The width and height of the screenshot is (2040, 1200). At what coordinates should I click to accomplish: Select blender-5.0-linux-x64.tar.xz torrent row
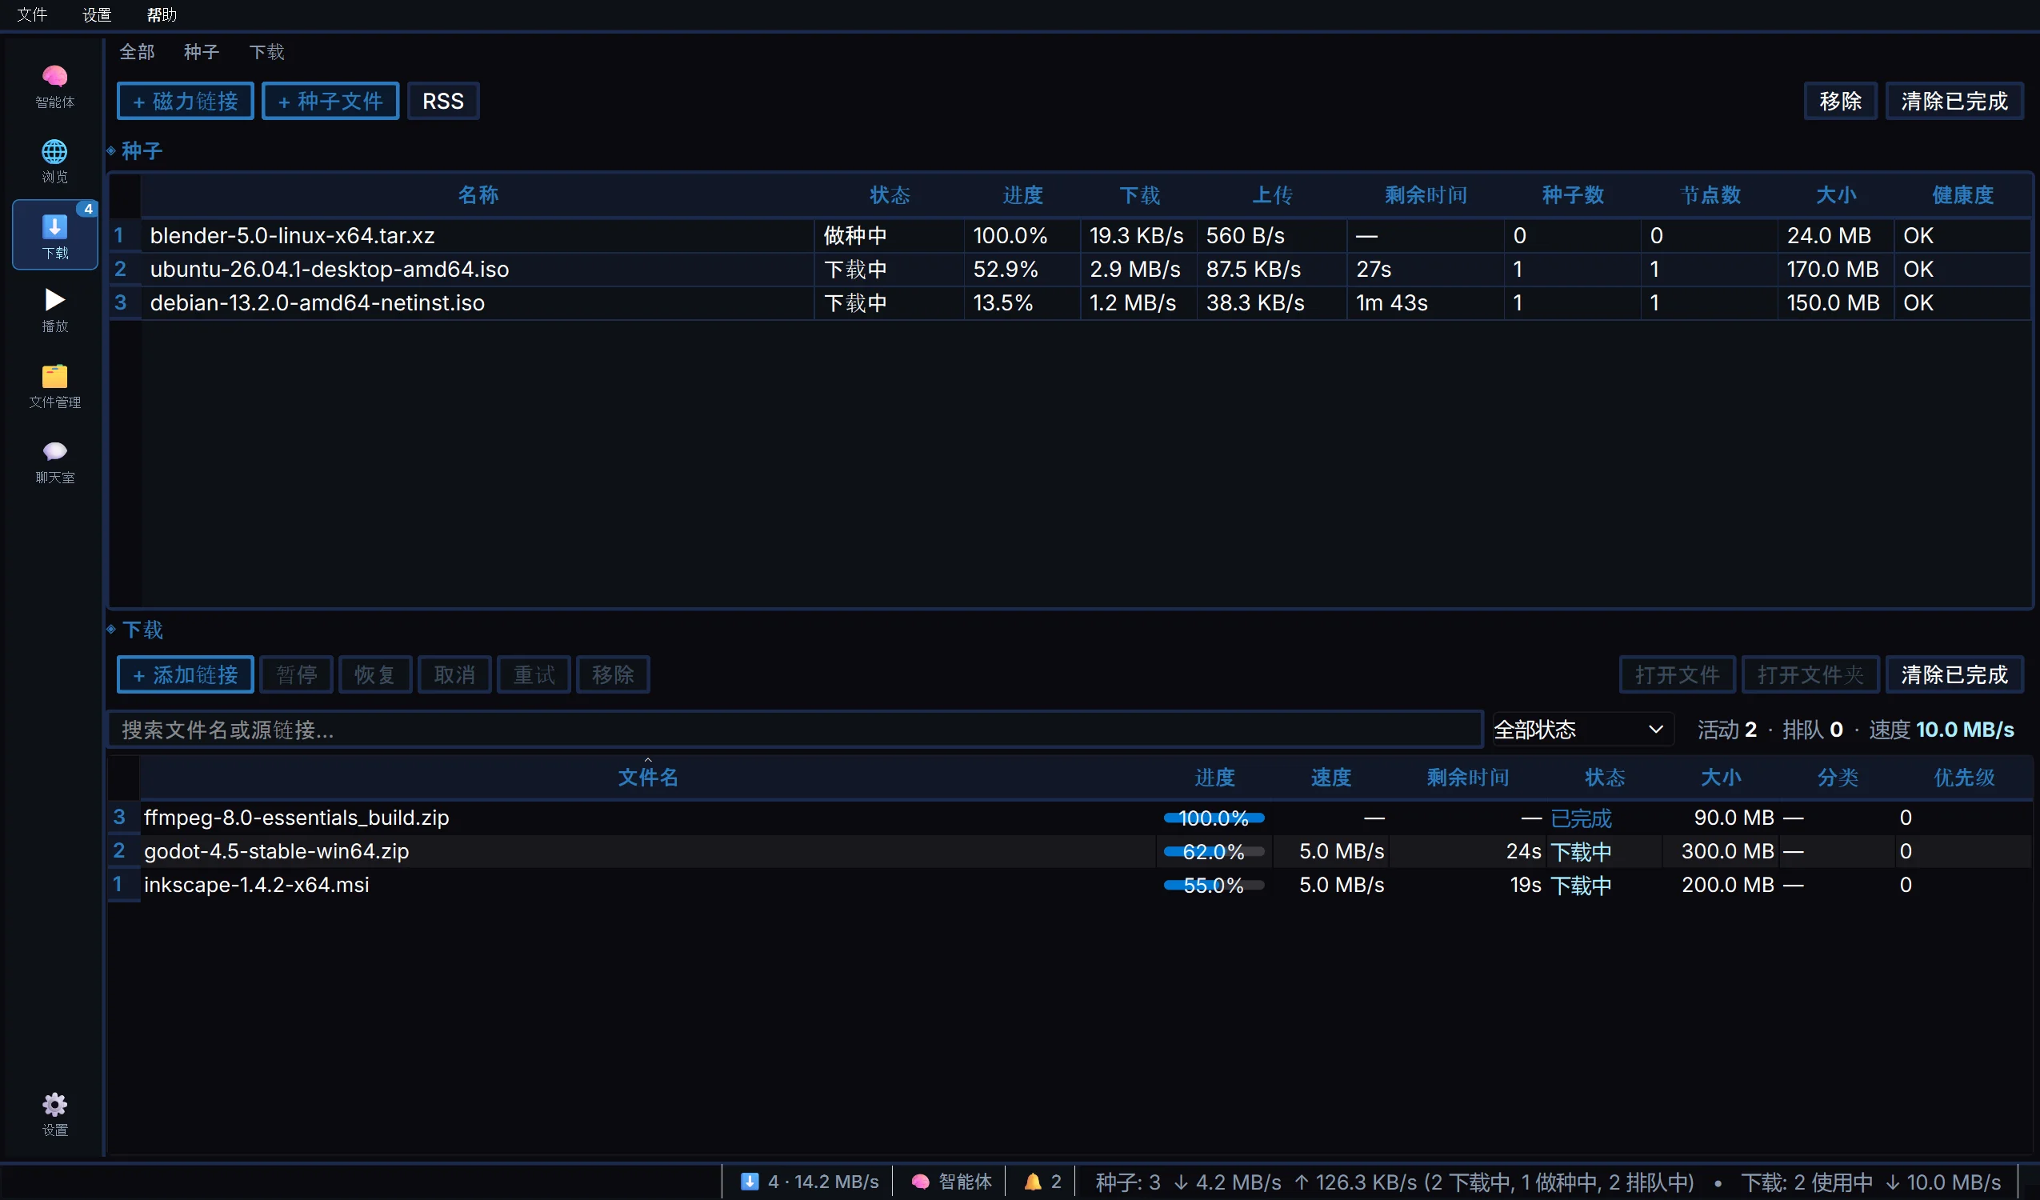1070,236
